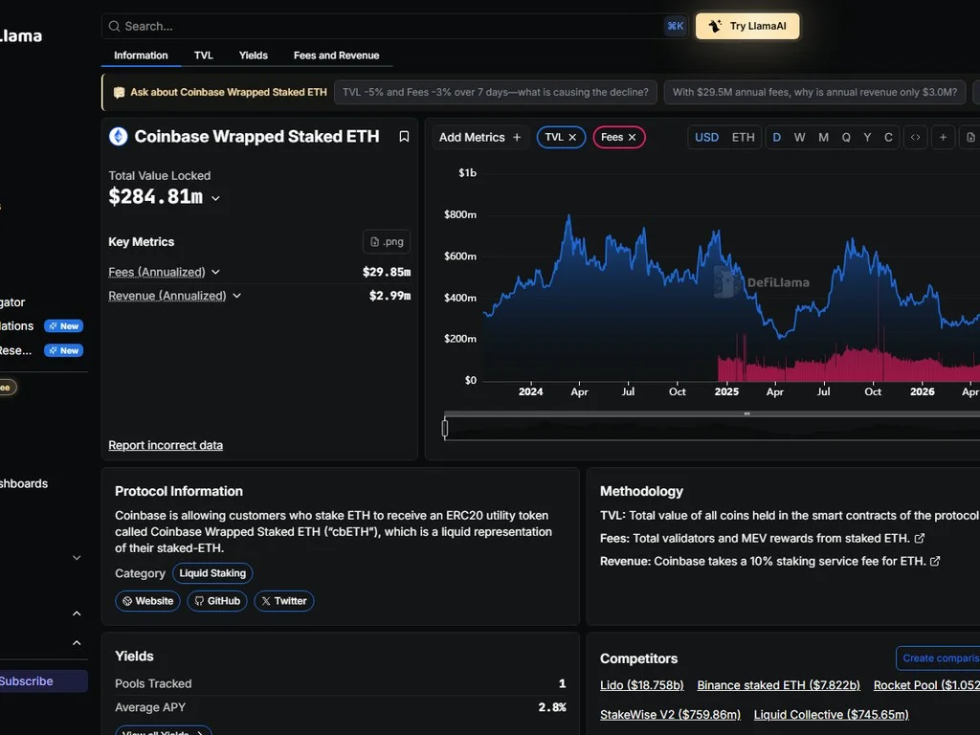Download Key Metrics as .png
980x735 pixels.
pyautogui.click(x=387, y=242)
